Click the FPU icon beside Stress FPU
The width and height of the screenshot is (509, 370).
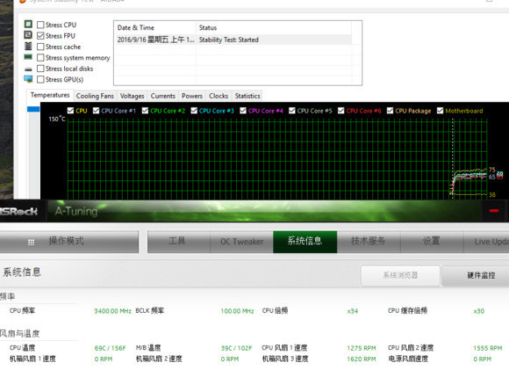[x=28, y=35]
